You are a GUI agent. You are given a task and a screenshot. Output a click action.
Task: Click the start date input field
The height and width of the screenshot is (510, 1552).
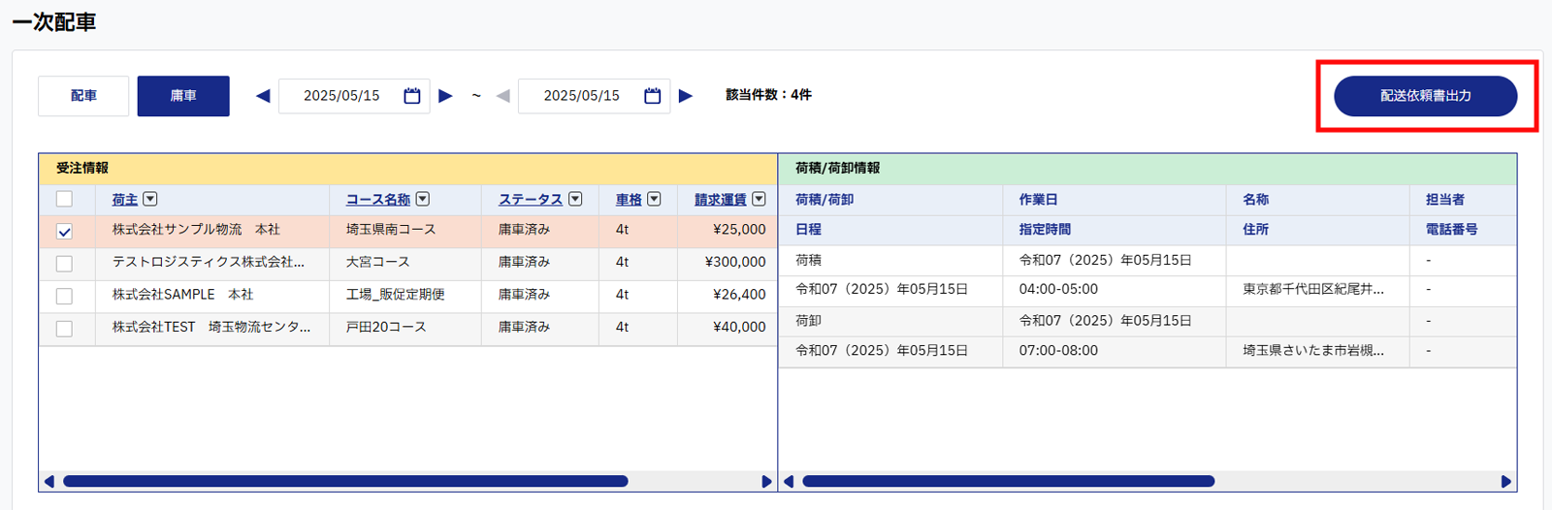tap(340, 96)
